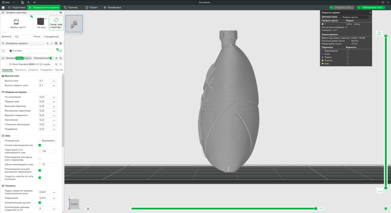Open the nozzle Диаметр dropdown
Screen dimensions: 391x213
pyautogui.click(x=22, y=37)
